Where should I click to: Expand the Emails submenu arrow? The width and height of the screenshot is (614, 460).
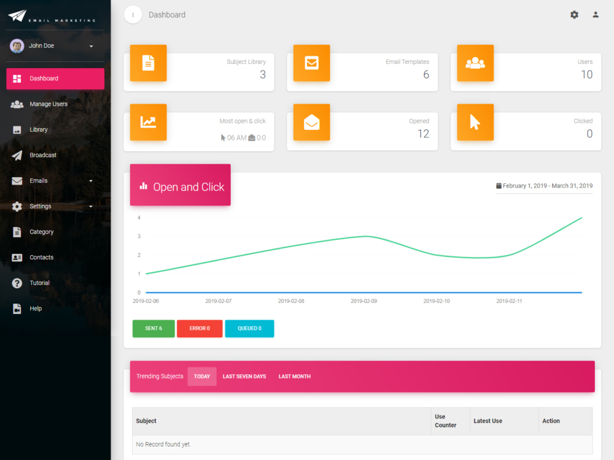[x=91, y=181]
